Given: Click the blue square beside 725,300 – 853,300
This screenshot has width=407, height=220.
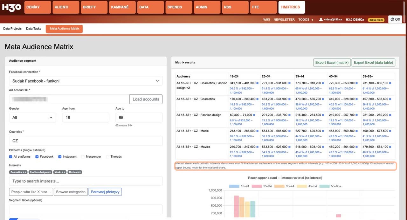Looking at the screenshot, I should [x=356, y=83].
